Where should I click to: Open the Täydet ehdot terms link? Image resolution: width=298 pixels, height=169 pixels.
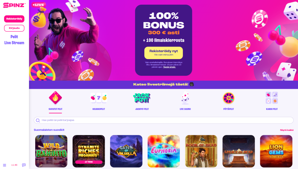(x=169, y=67)
